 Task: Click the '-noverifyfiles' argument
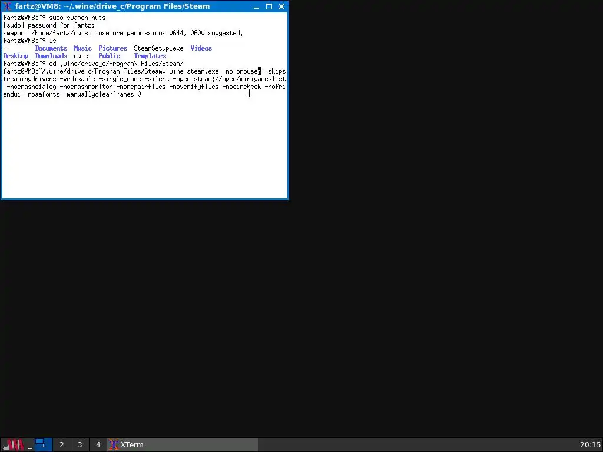click(x=194, y=87)
